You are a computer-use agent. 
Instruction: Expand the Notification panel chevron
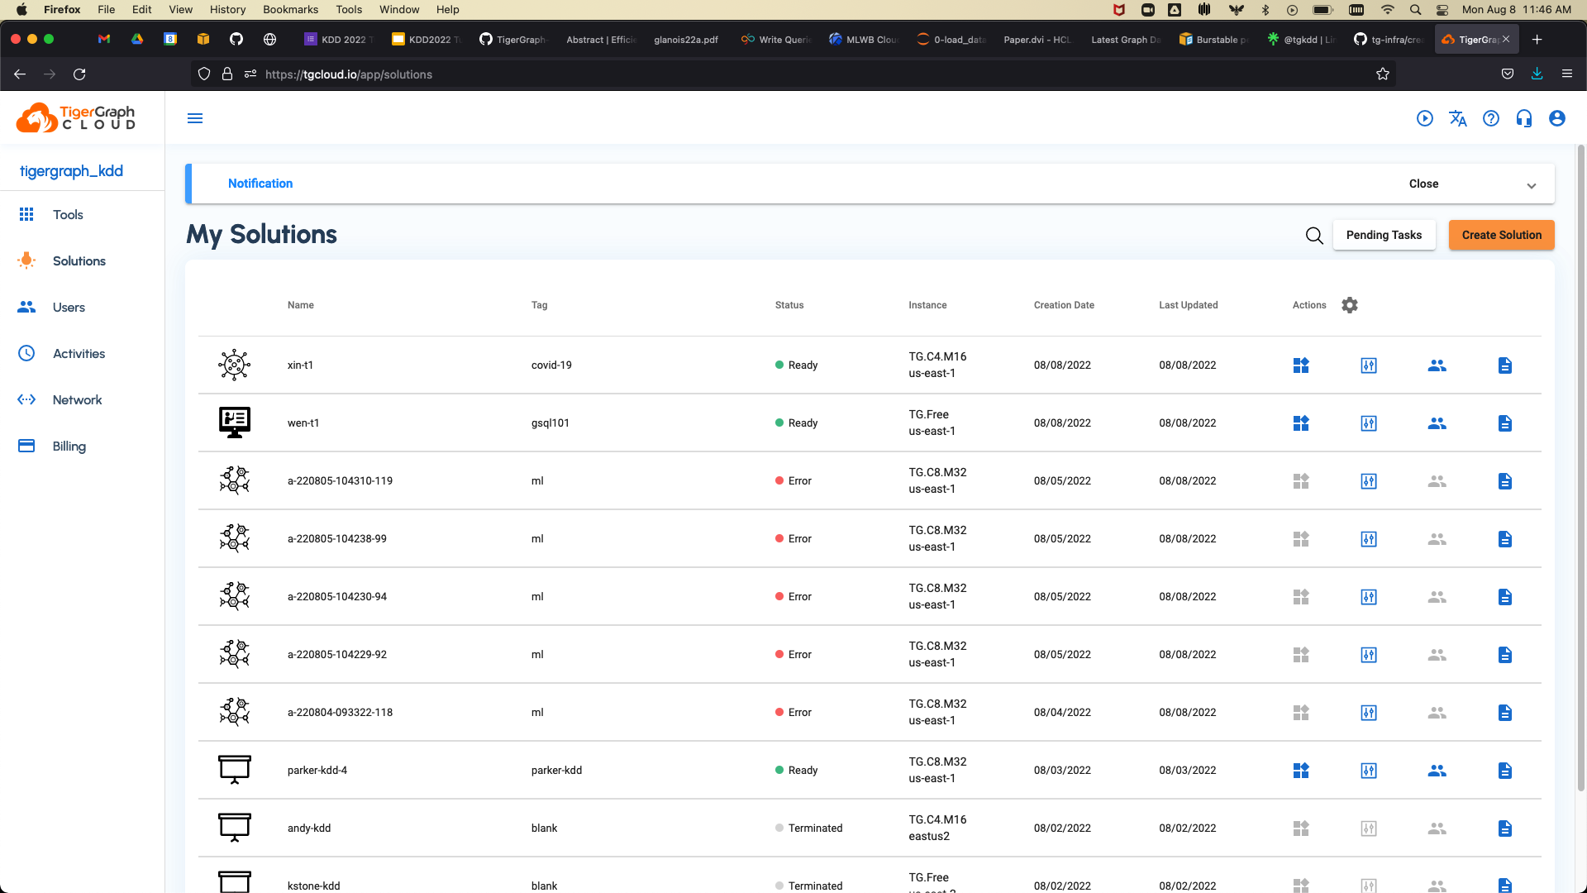point(1532,185)
